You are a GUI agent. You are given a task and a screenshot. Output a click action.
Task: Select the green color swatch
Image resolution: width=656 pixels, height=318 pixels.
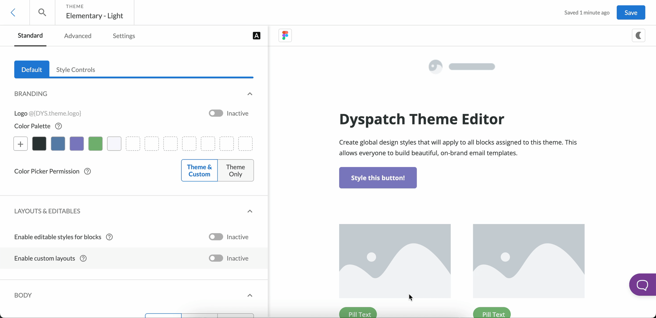(95, 143)
